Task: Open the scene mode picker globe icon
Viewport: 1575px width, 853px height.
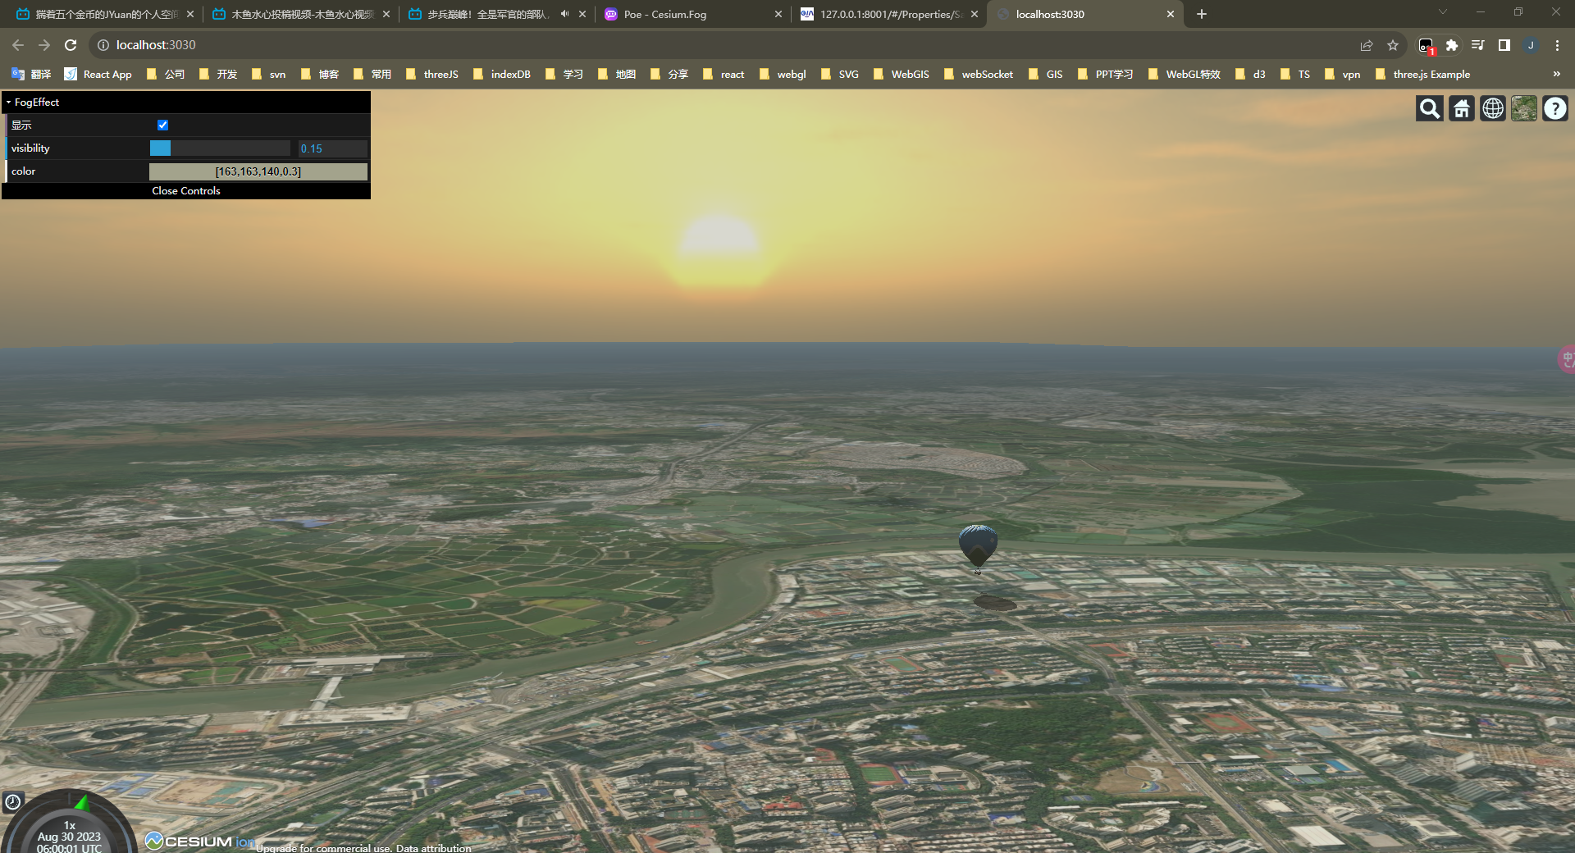Action: tap(1493, 108)
